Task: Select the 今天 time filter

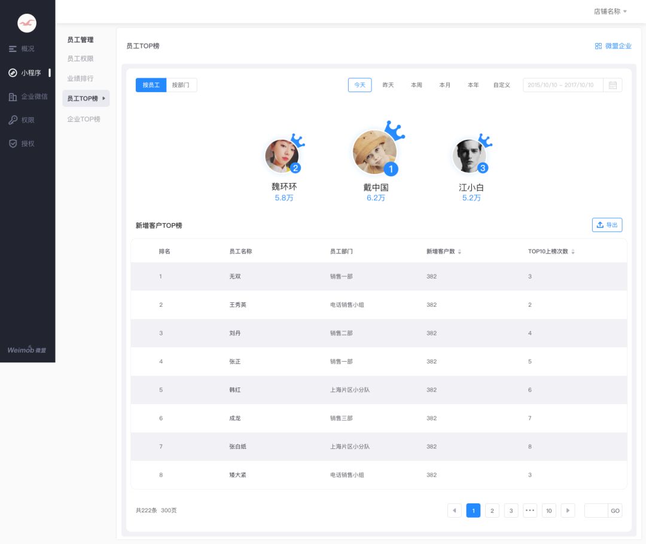Action: point(359,85)
